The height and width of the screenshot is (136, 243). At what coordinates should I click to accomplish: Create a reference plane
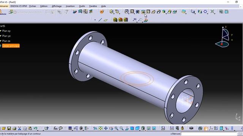[x=106, y=20]
